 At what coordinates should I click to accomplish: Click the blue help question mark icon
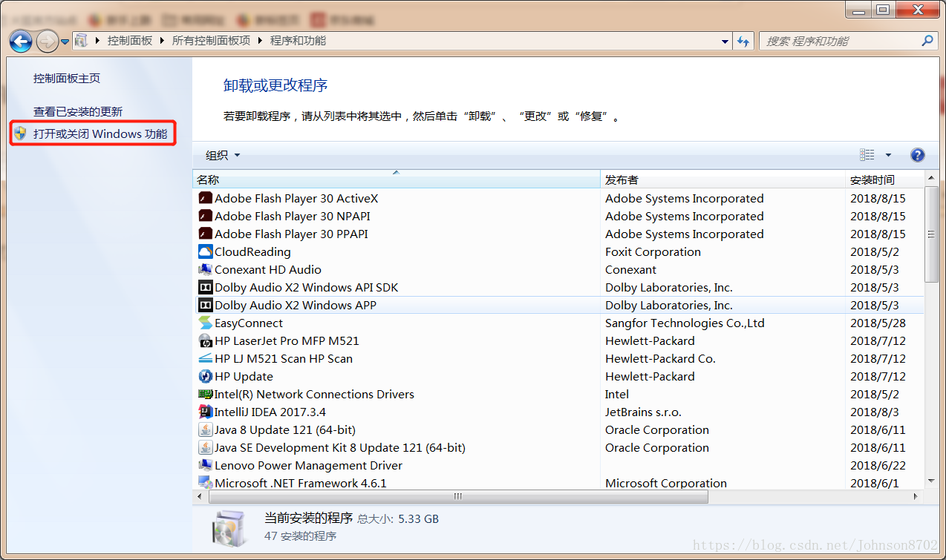918,155
